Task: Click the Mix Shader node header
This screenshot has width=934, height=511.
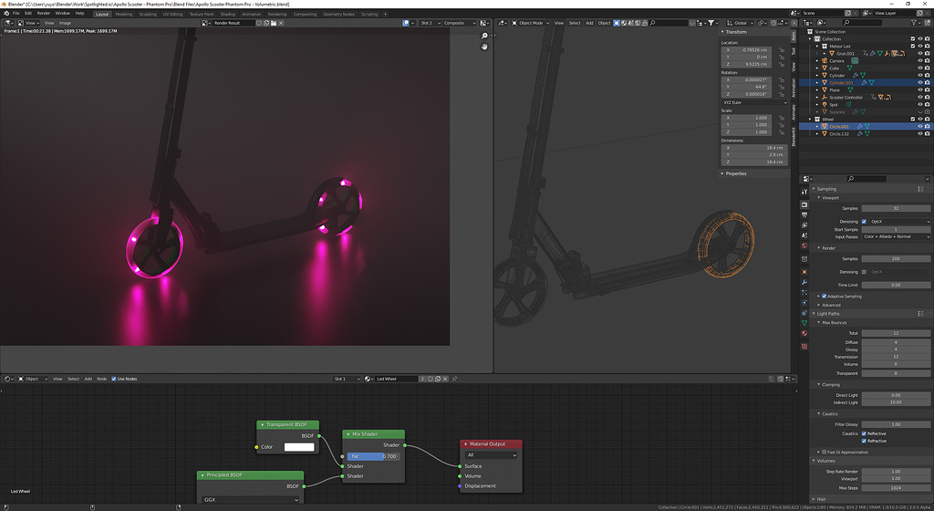Action: 373,434
